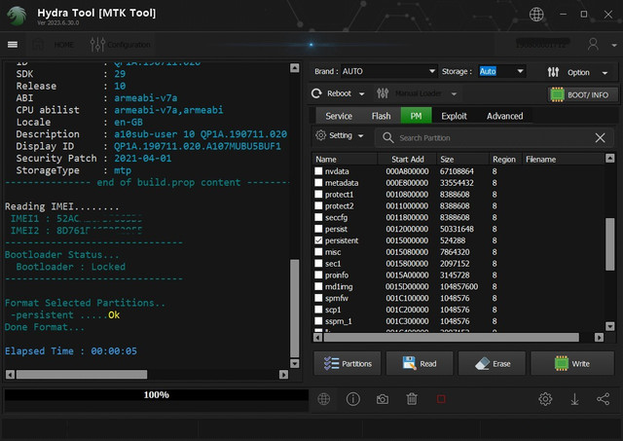Tick the misc partition checkbox
Screen dimensions: 623x441
[318, 252]
